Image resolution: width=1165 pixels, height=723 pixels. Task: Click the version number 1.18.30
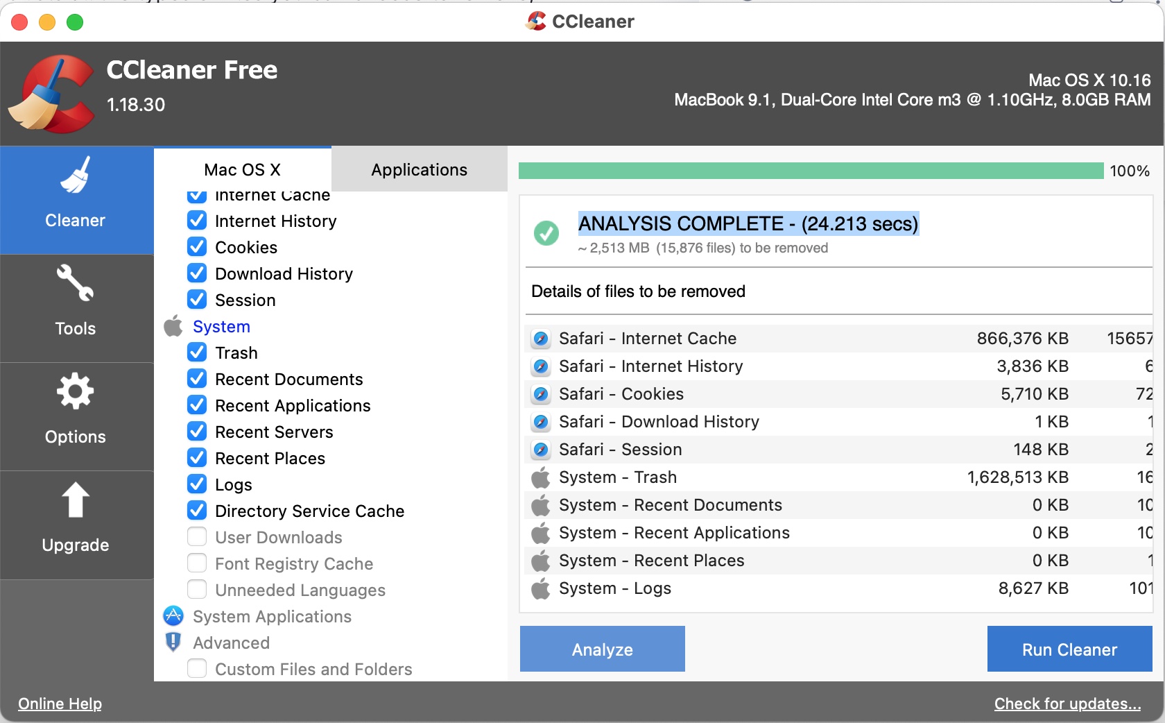tap(136, 105)
